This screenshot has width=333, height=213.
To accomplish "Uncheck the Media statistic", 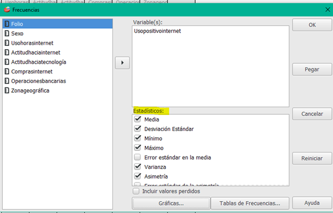I will coord(137,119).
